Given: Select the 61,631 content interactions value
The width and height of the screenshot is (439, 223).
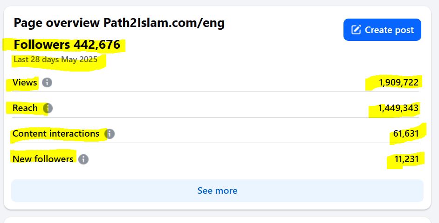Looking at the screenshot, I should point(406,134).
